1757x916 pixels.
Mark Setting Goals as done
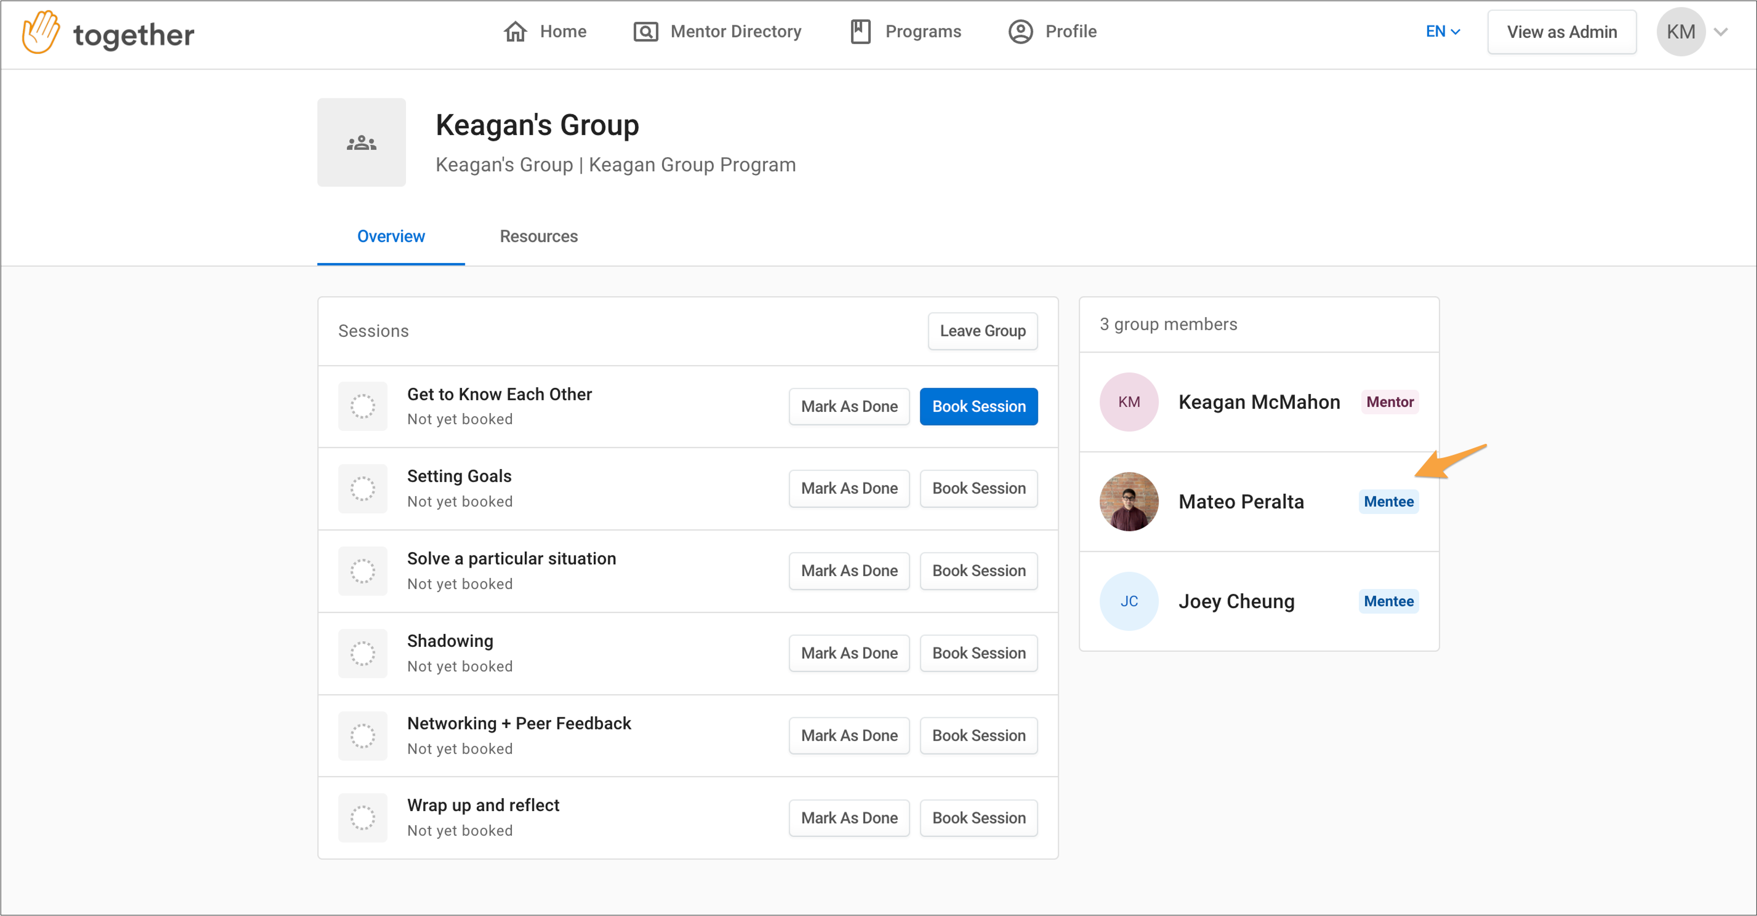coord(849,489)
